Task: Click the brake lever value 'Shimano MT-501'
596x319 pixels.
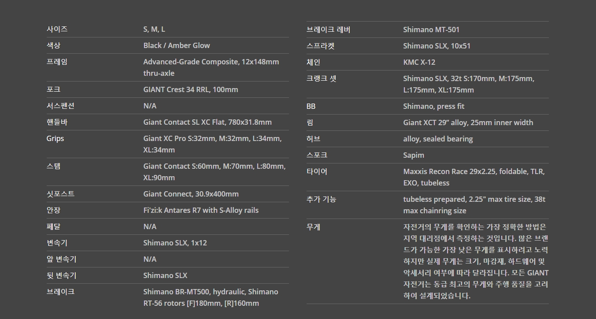Action: coord(431,30)
